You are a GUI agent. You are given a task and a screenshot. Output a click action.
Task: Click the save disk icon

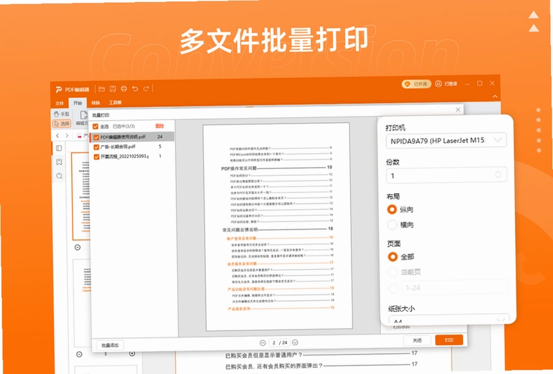113,89
